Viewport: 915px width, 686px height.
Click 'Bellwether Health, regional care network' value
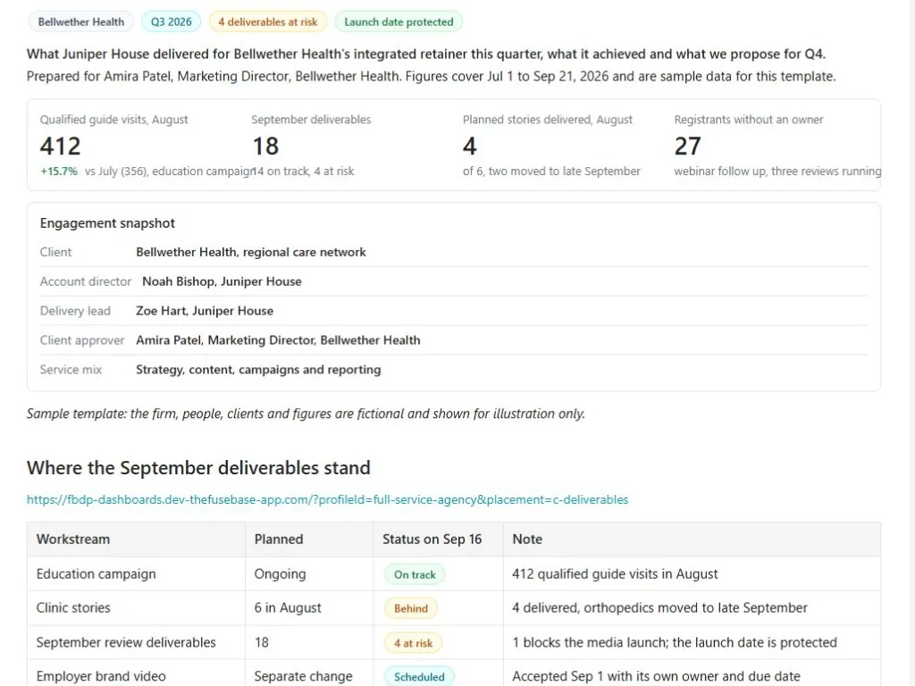tap(251, 252)
